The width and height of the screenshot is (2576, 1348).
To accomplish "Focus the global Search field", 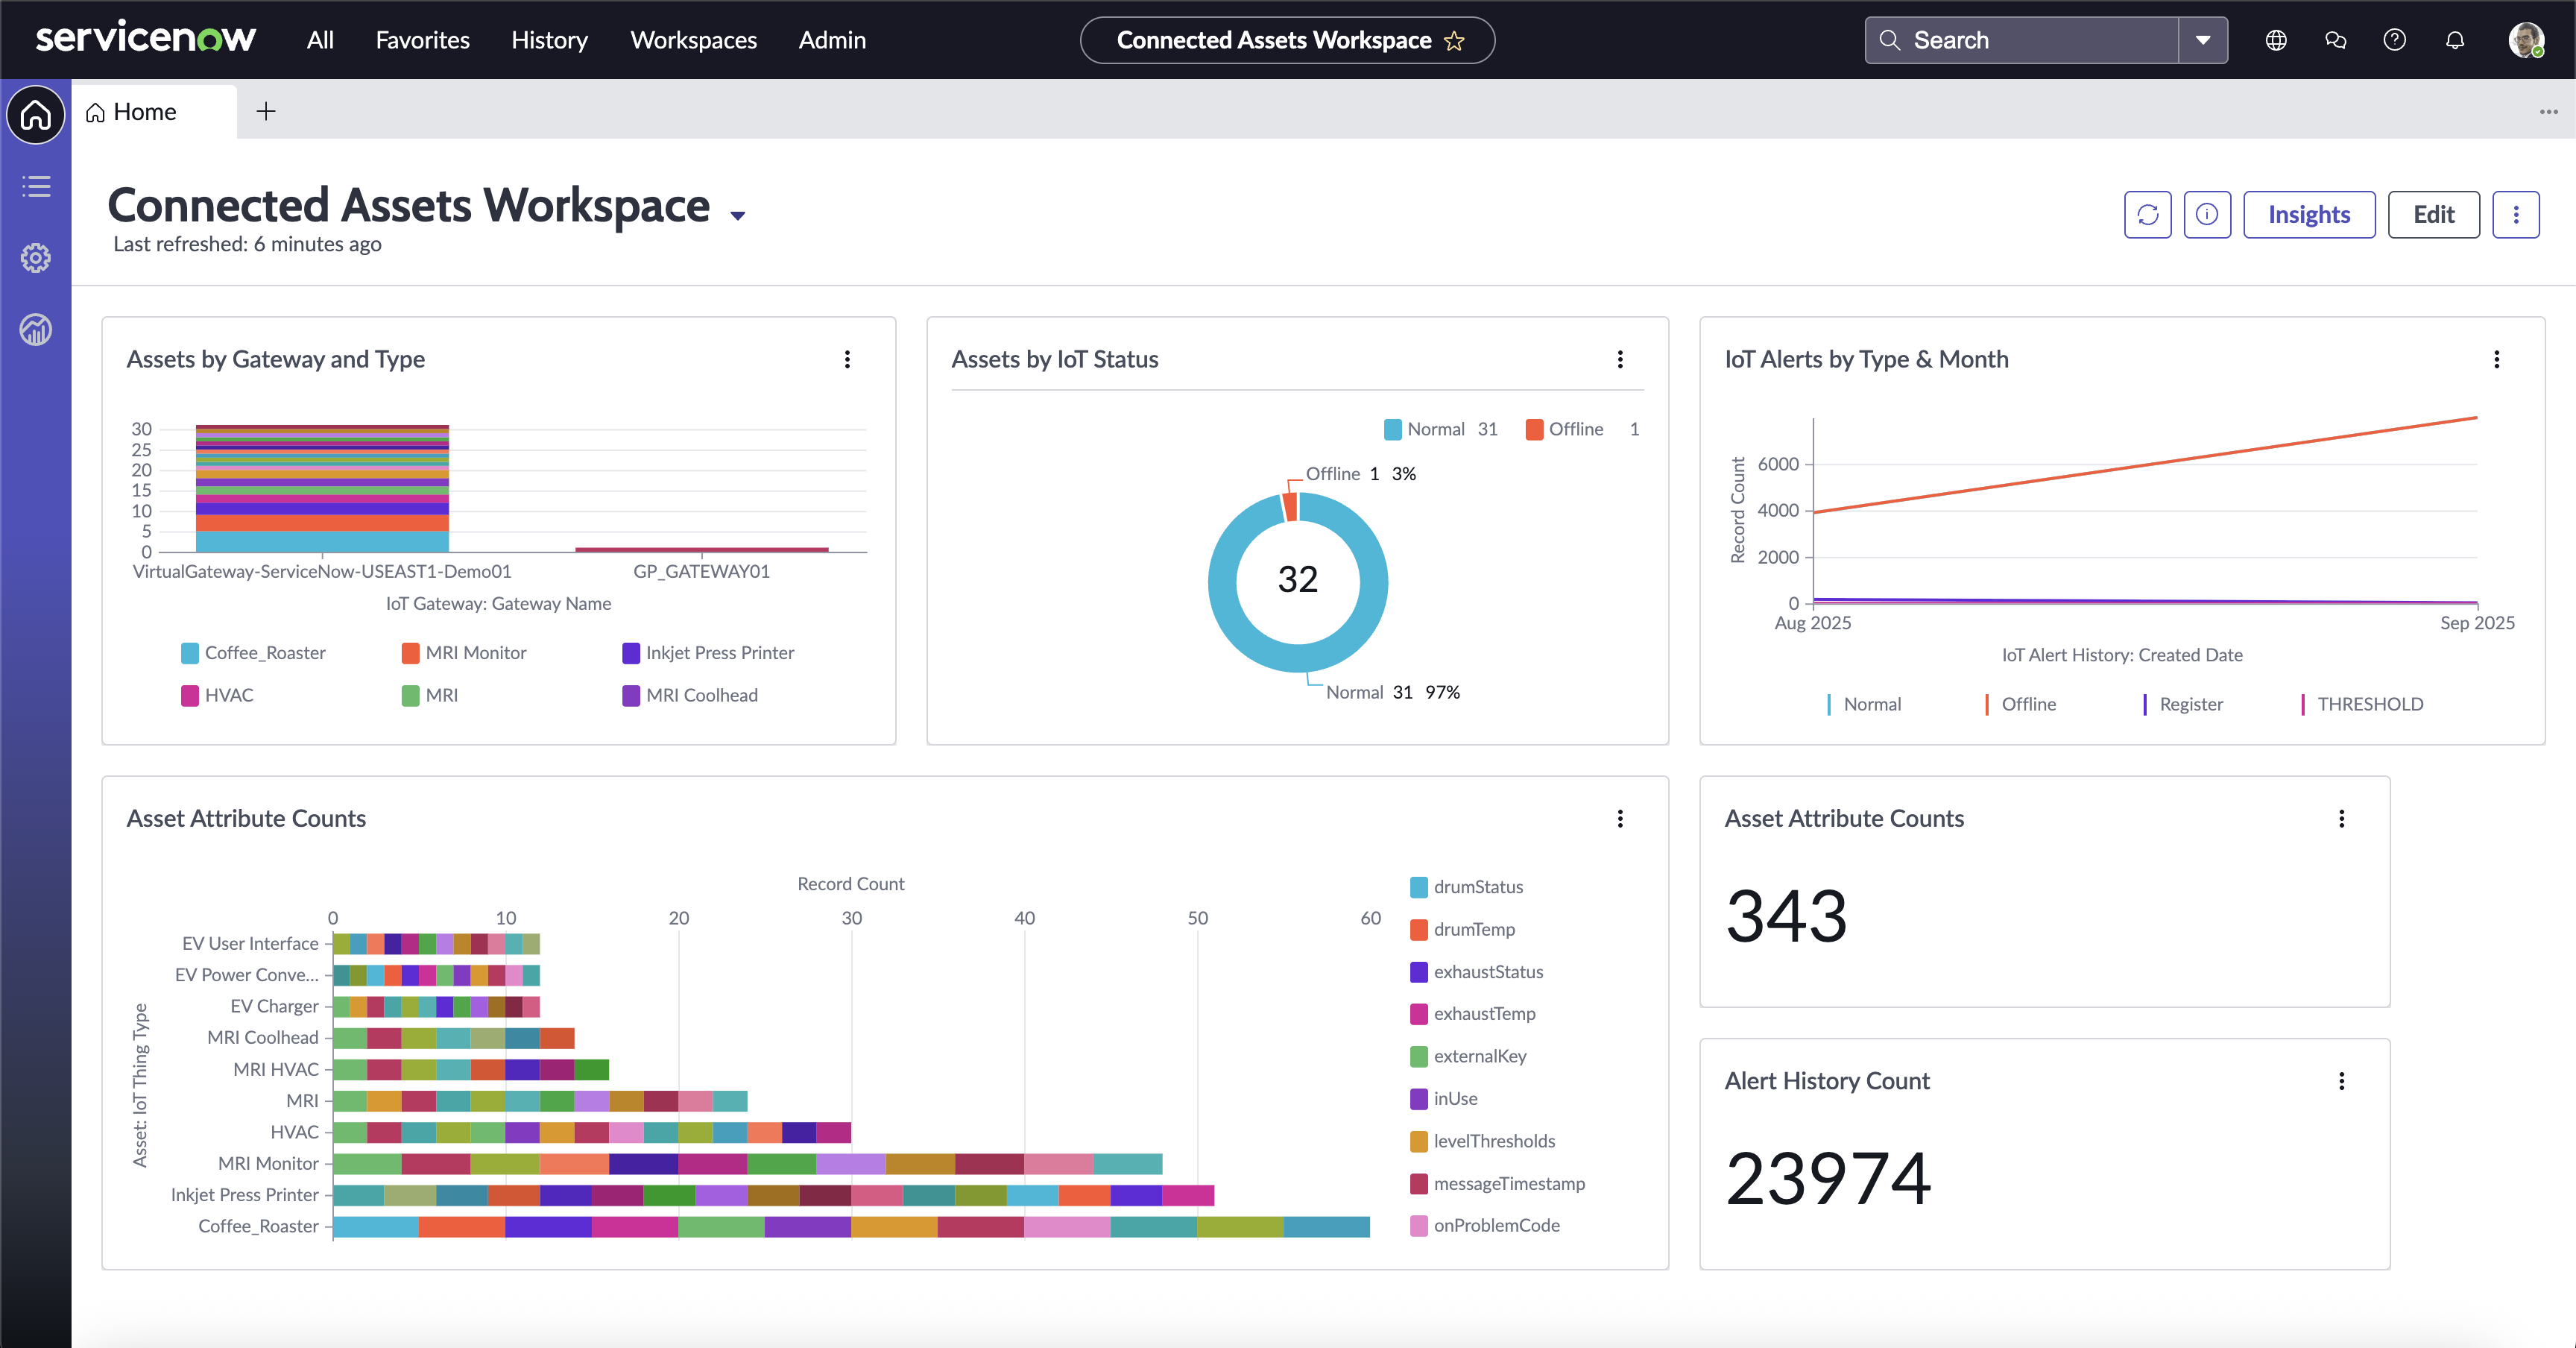I will click(x=2021, y=40).
